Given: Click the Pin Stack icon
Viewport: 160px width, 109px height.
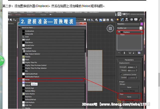Looking at the screenshot, I should pyautogui.click(x=119, y=53).
